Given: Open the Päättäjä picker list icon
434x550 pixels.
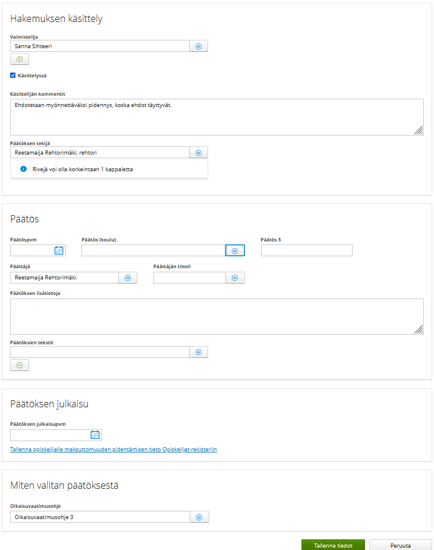Looking at the screenshot, I should click(128, 278).
